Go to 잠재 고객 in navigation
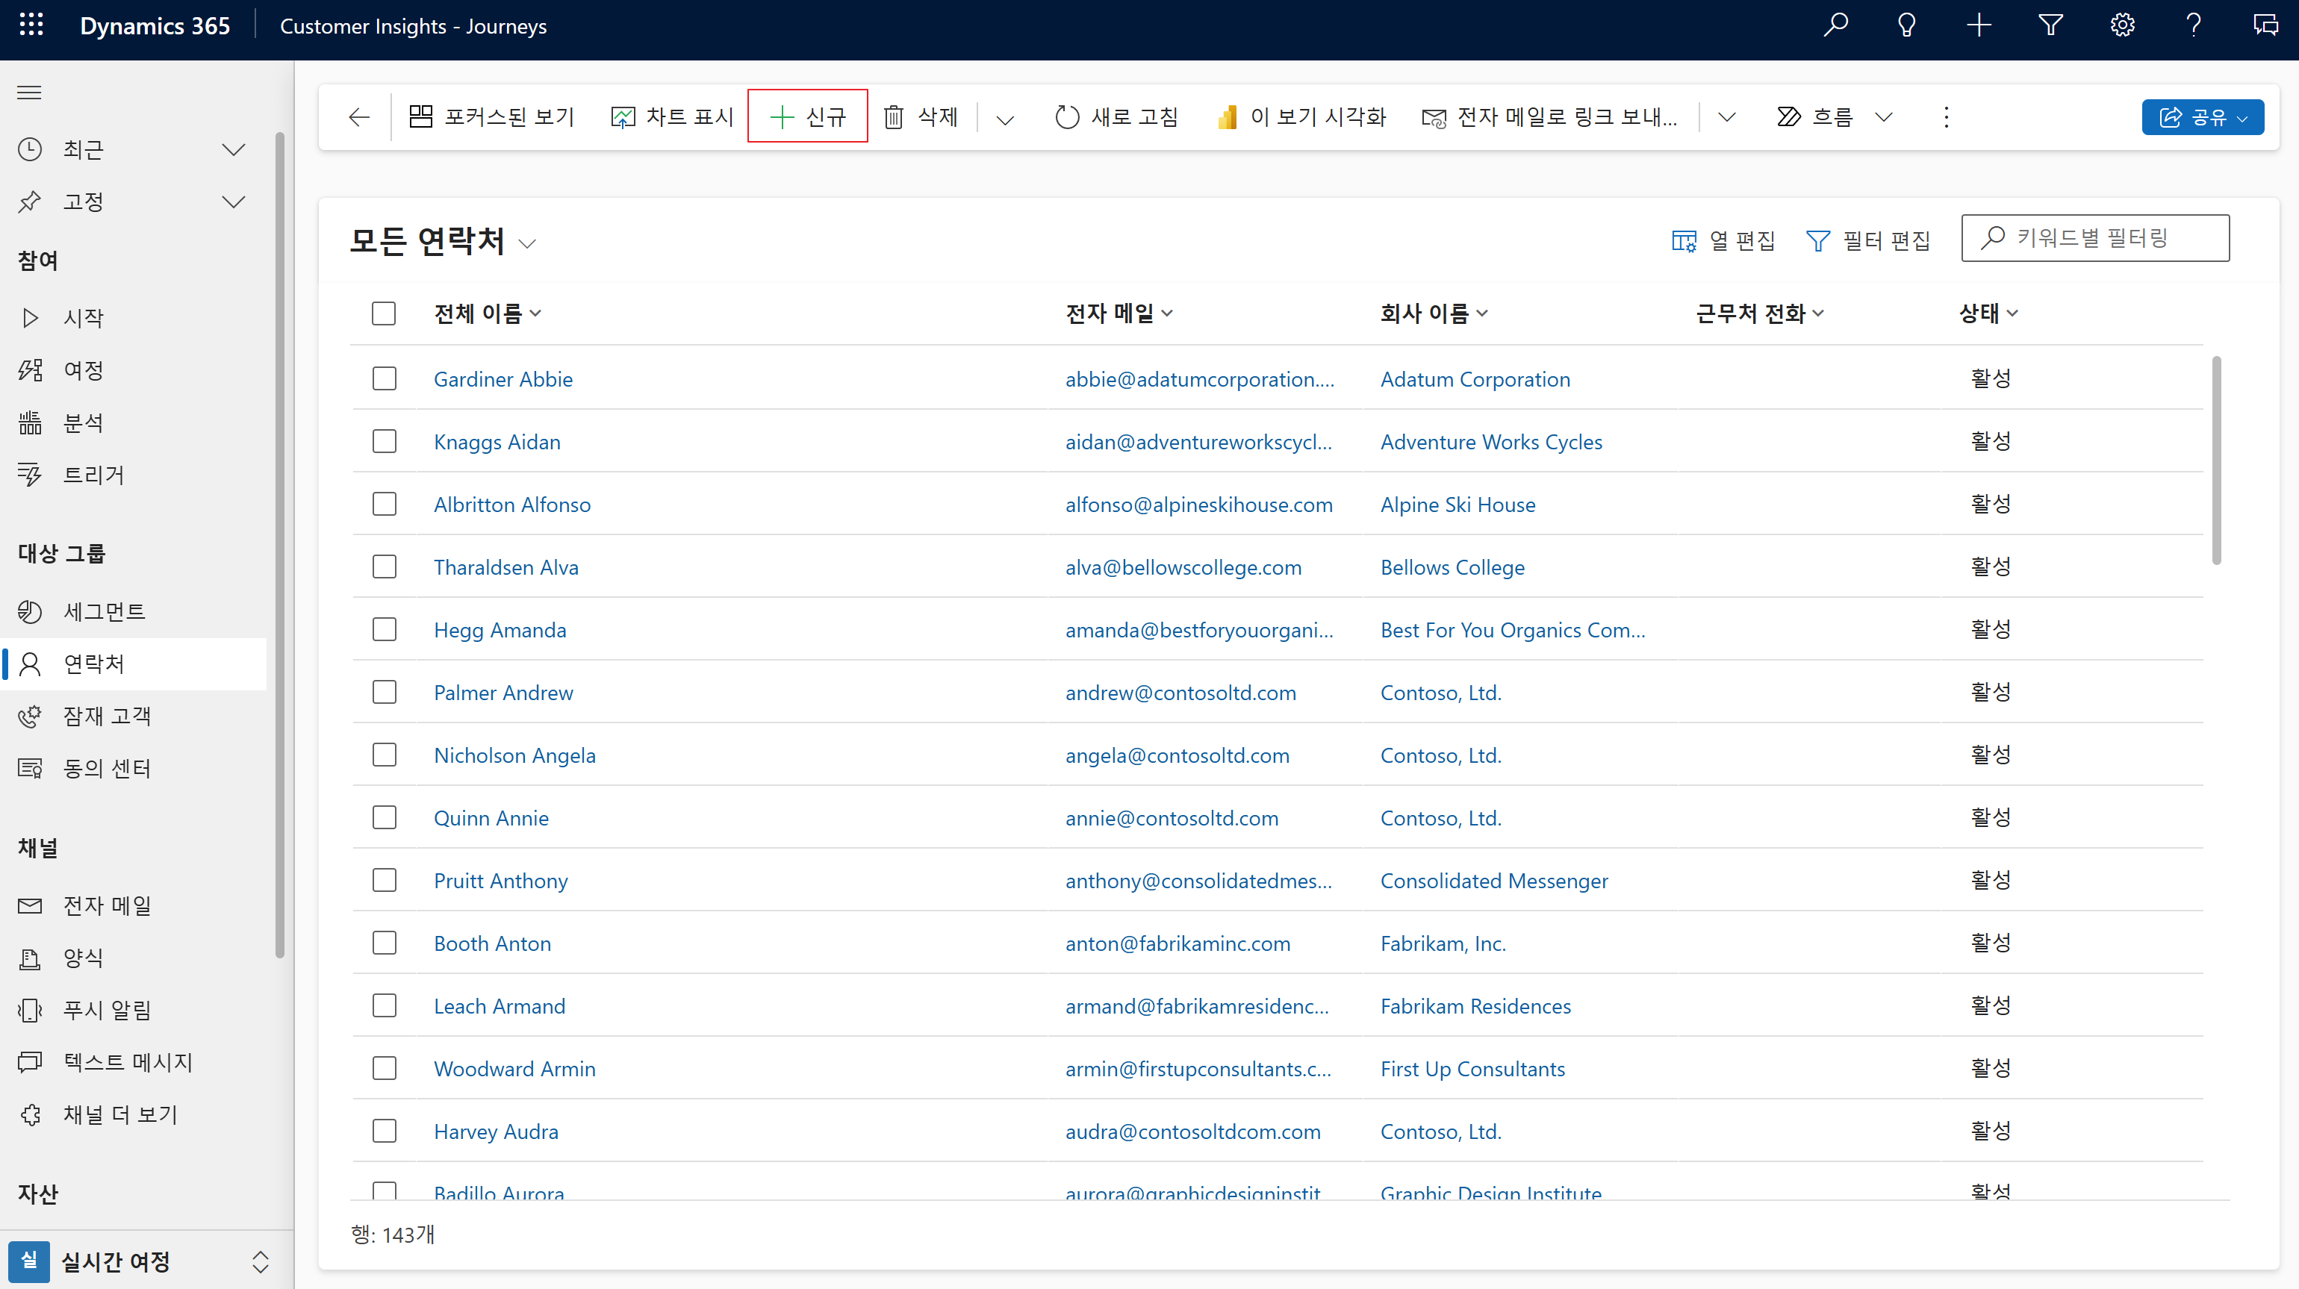The image size is (2299, 1289). click(x=107, y=717)
